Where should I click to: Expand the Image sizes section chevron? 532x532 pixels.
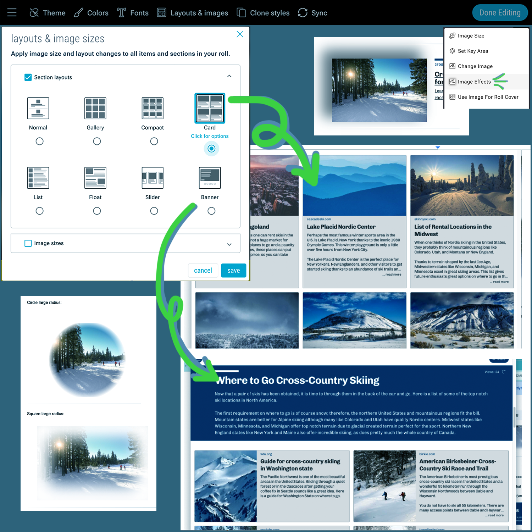tap(229, 244)
